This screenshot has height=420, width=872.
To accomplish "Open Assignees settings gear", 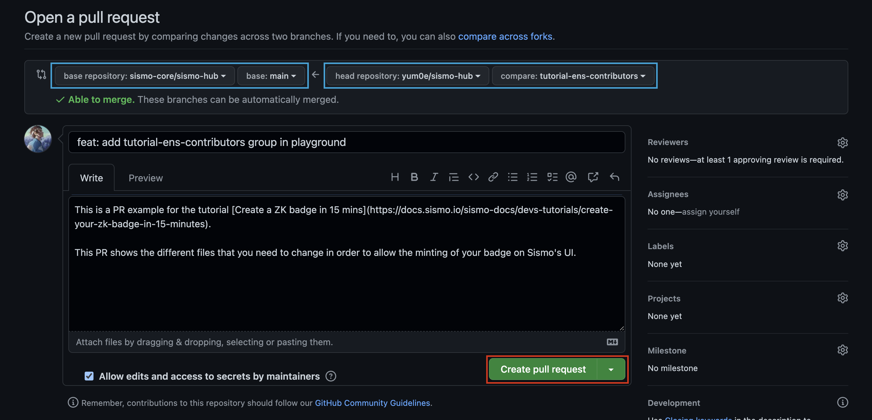I will tap(842, 195).
